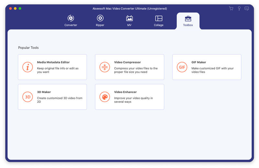Open the Video Compressor title
The width and height of the screenshot is (259, 168).
click(128, 62)
